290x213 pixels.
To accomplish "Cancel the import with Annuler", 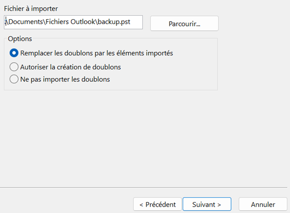I will click(x=263, y=204).
